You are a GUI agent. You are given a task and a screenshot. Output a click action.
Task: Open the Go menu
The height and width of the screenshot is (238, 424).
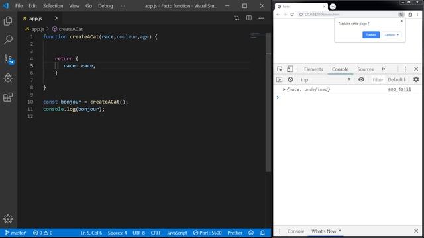[x=89, y=6]
